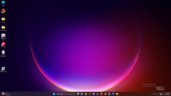Screen dimensions: 171x96
Task: Select the New Text Document file
Action: (3, 54)
